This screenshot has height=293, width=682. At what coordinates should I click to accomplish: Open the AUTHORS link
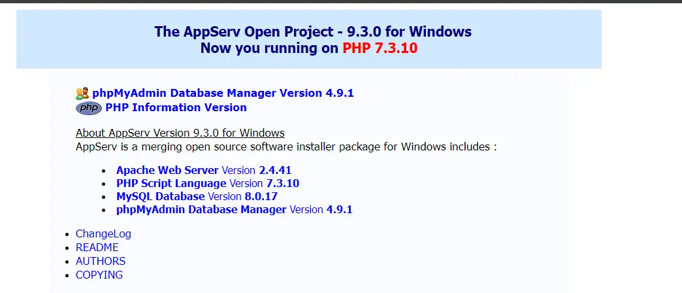(x=101, y=261)
